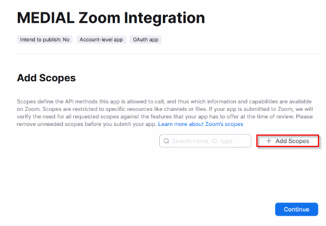Open Learn more about Zoom's scopes link

[201, 124]
